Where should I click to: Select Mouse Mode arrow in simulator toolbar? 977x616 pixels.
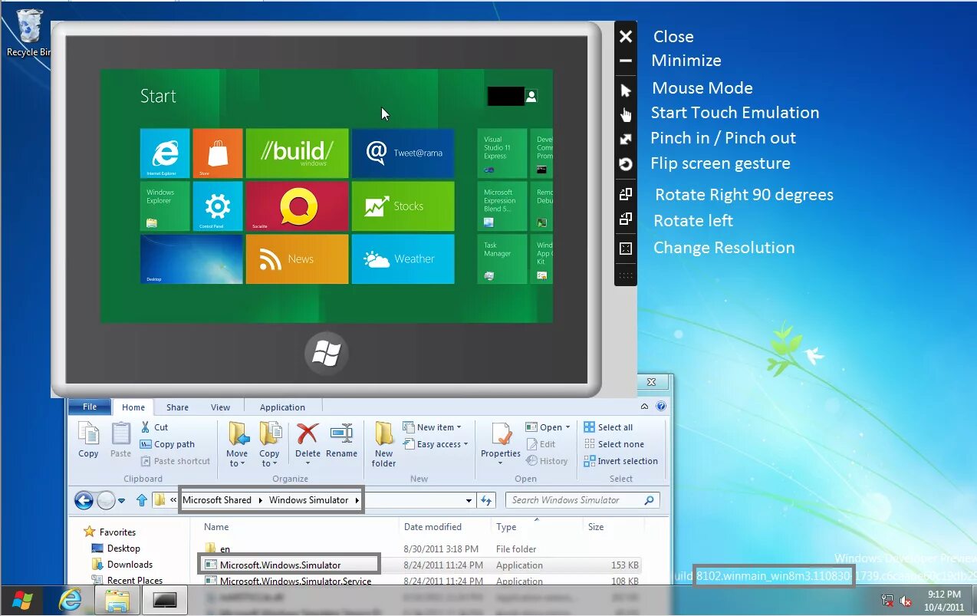pos(626,91)
